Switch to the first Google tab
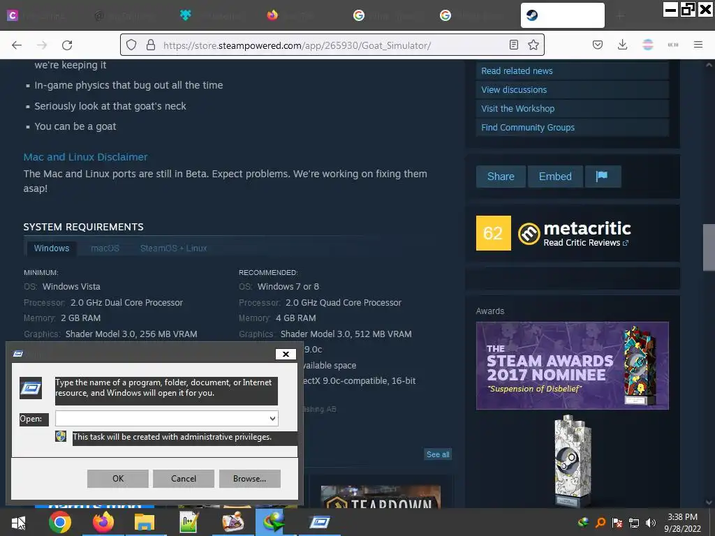The image size is (715, 536). 359,15
